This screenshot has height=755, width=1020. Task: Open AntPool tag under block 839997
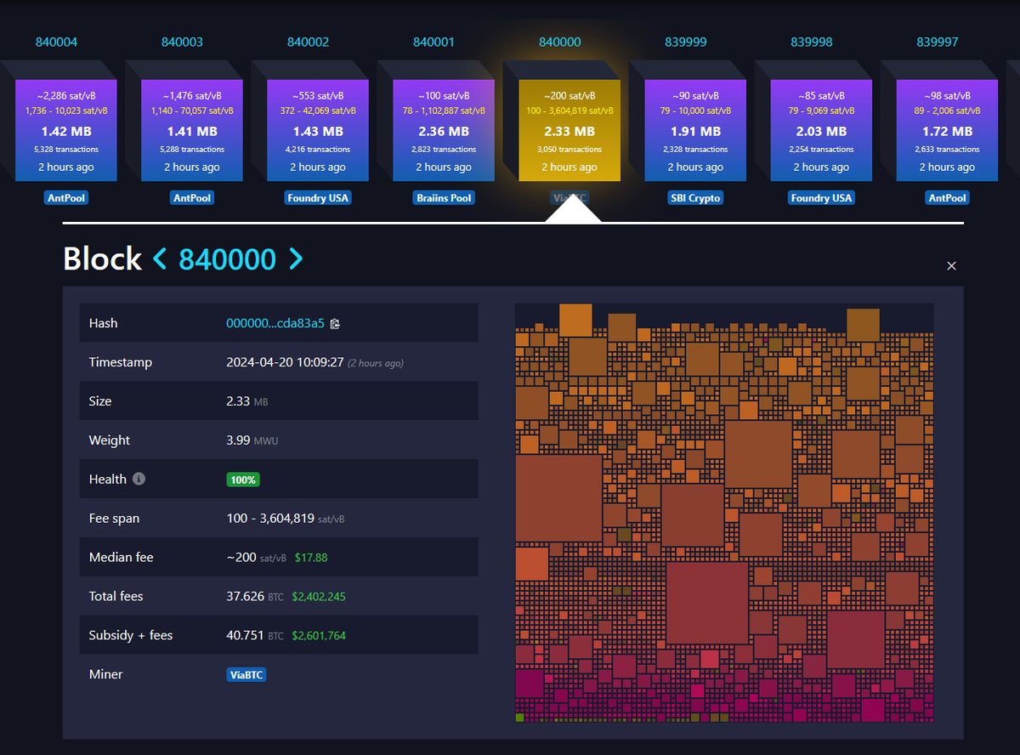click(x=947, y=198)
